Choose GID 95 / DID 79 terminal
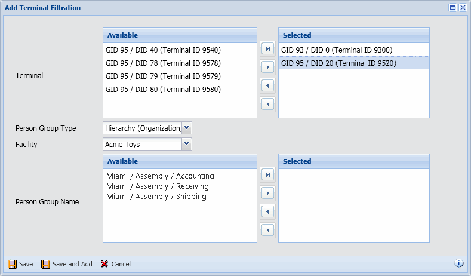The height and width of the screenshot is (276, 471). click(163, 76)
